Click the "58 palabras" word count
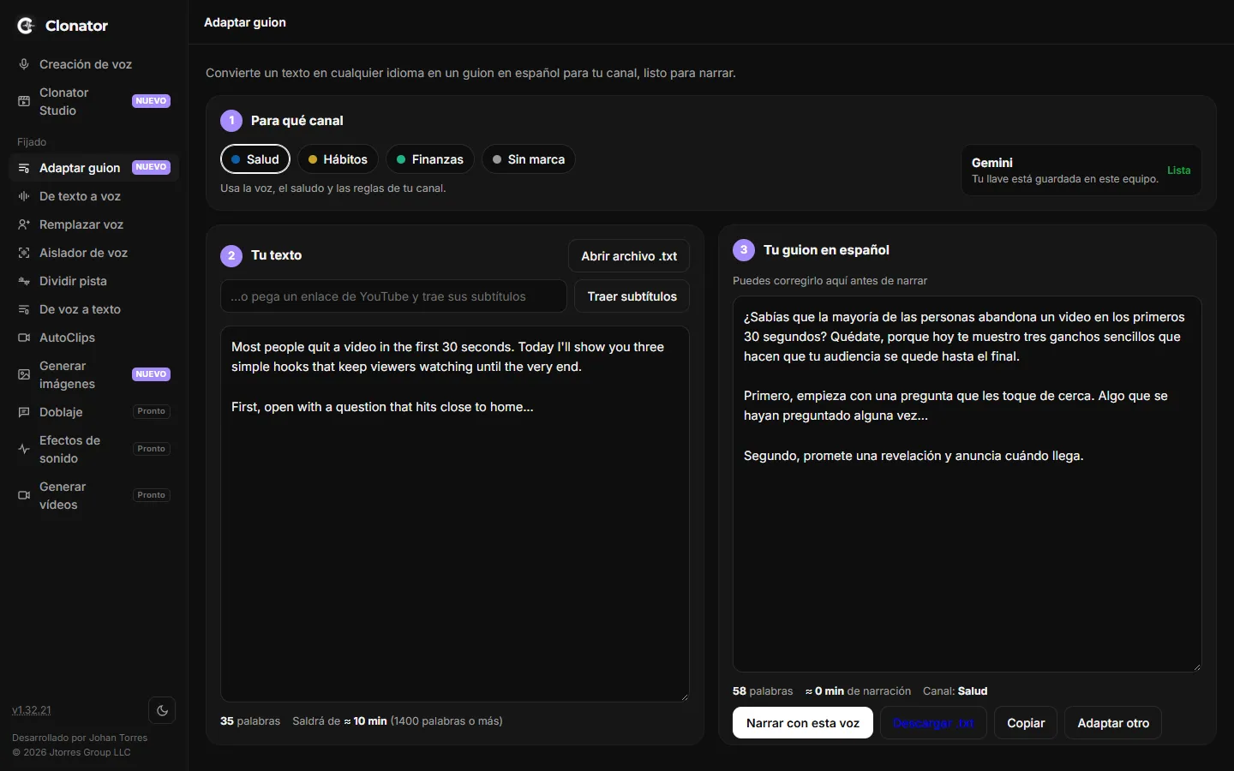 click(x=763, y=691)
